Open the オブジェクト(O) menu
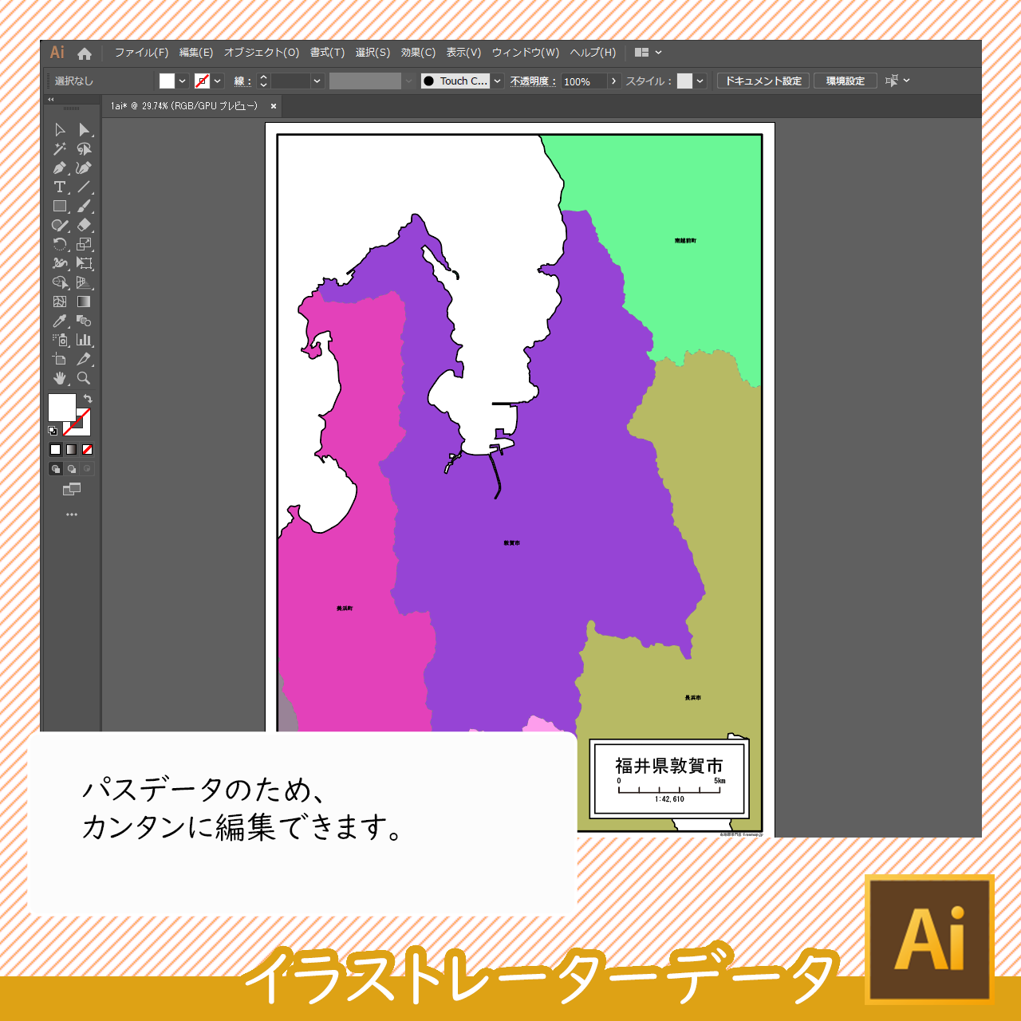The width and height of the screenshot is (1021, 1021). [x=262, y=53]
